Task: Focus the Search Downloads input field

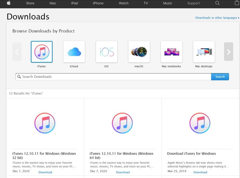Action: point(113,76)
